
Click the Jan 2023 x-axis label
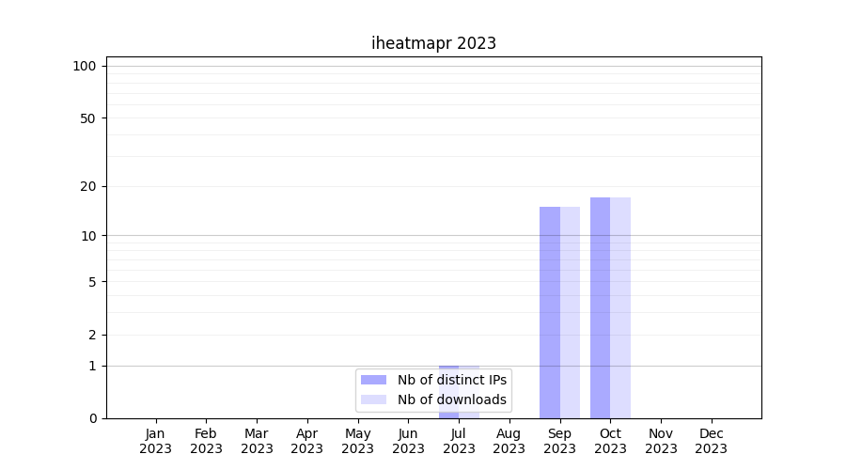coord(156,441)
